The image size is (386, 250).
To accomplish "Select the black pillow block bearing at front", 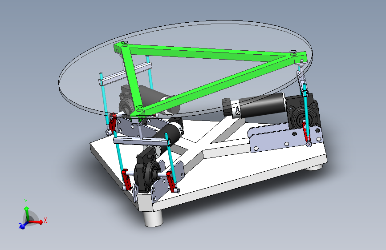I will pyautogui.click(x=147, y=170).
